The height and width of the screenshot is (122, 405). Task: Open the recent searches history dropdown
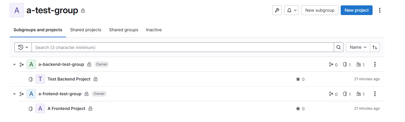point(23,47)
